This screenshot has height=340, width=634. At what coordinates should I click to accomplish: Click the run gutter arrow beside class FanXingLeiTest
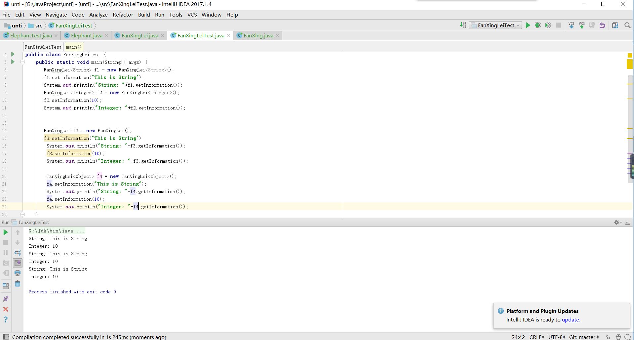pos(13,54)
